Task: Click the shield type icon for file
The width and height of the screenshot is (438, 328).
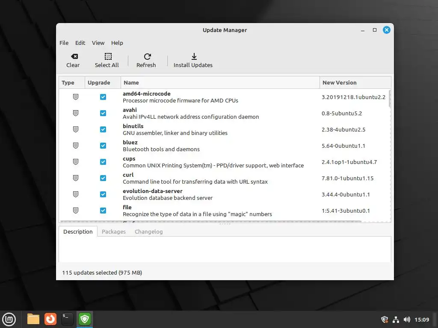Action: (75, 210)
